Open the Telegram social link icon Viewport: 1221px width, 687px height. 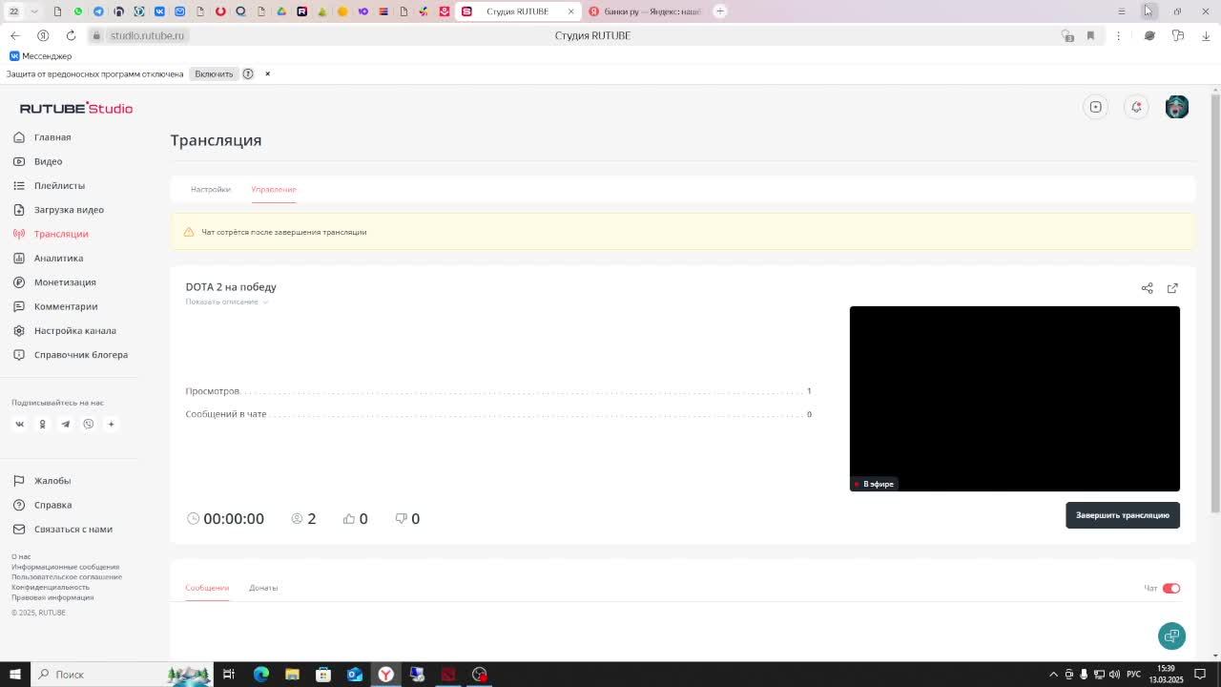(x=65, y=424)
